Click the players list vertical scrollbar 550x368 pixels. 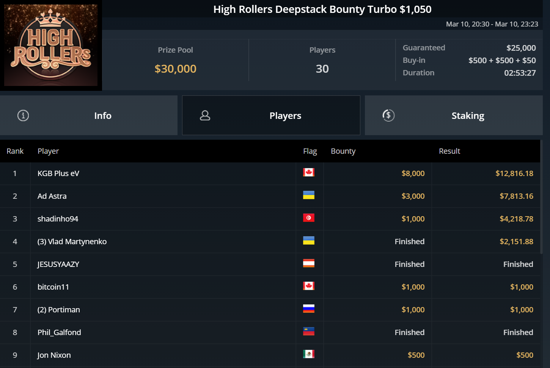[x=541, y=197]
